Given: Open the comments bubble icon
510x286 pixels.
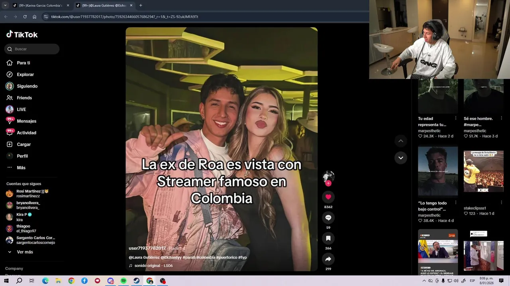Looking at the screenshot, I should pos(328,217).
